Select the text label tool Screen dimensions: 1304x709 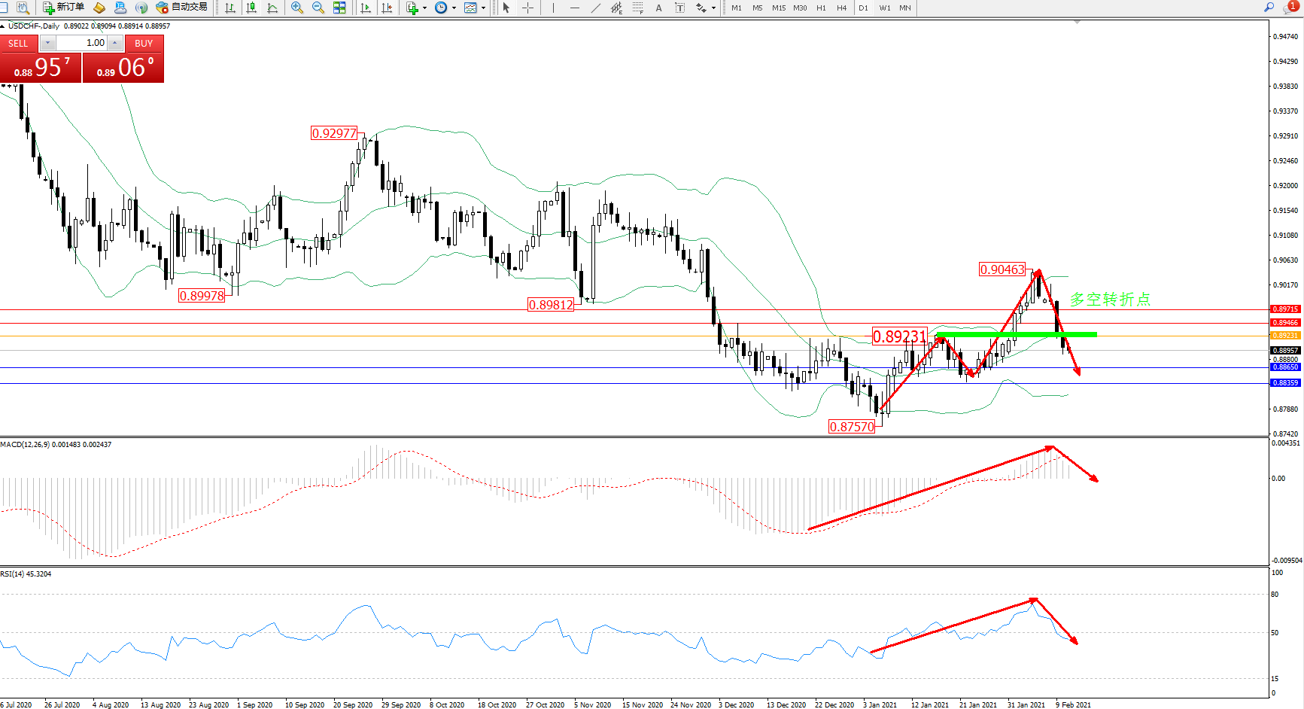[x=659, y=8]
